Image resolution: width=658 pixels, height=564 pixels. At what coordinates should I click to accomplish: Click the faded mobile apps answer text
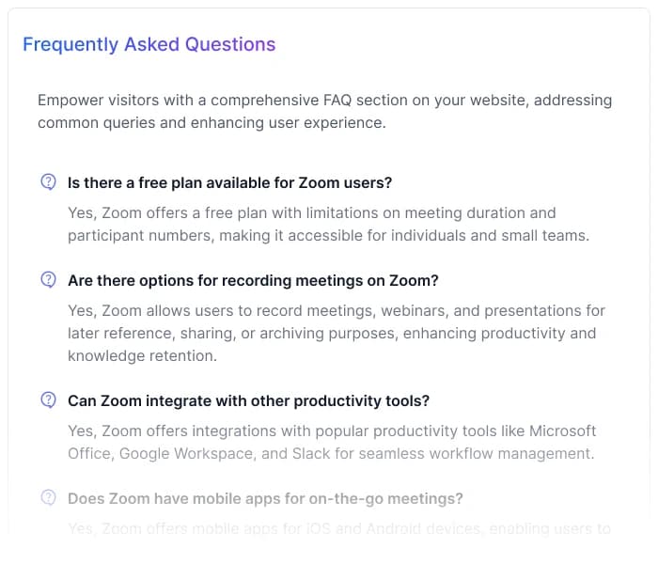pos(338,528)
